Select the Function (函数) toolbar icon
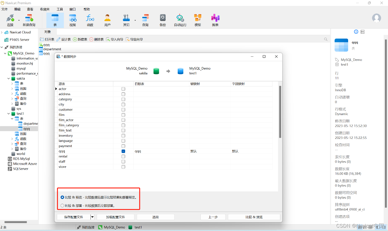Image resolution: width=388 pixels, height=231 pixels. click(90, 20)
